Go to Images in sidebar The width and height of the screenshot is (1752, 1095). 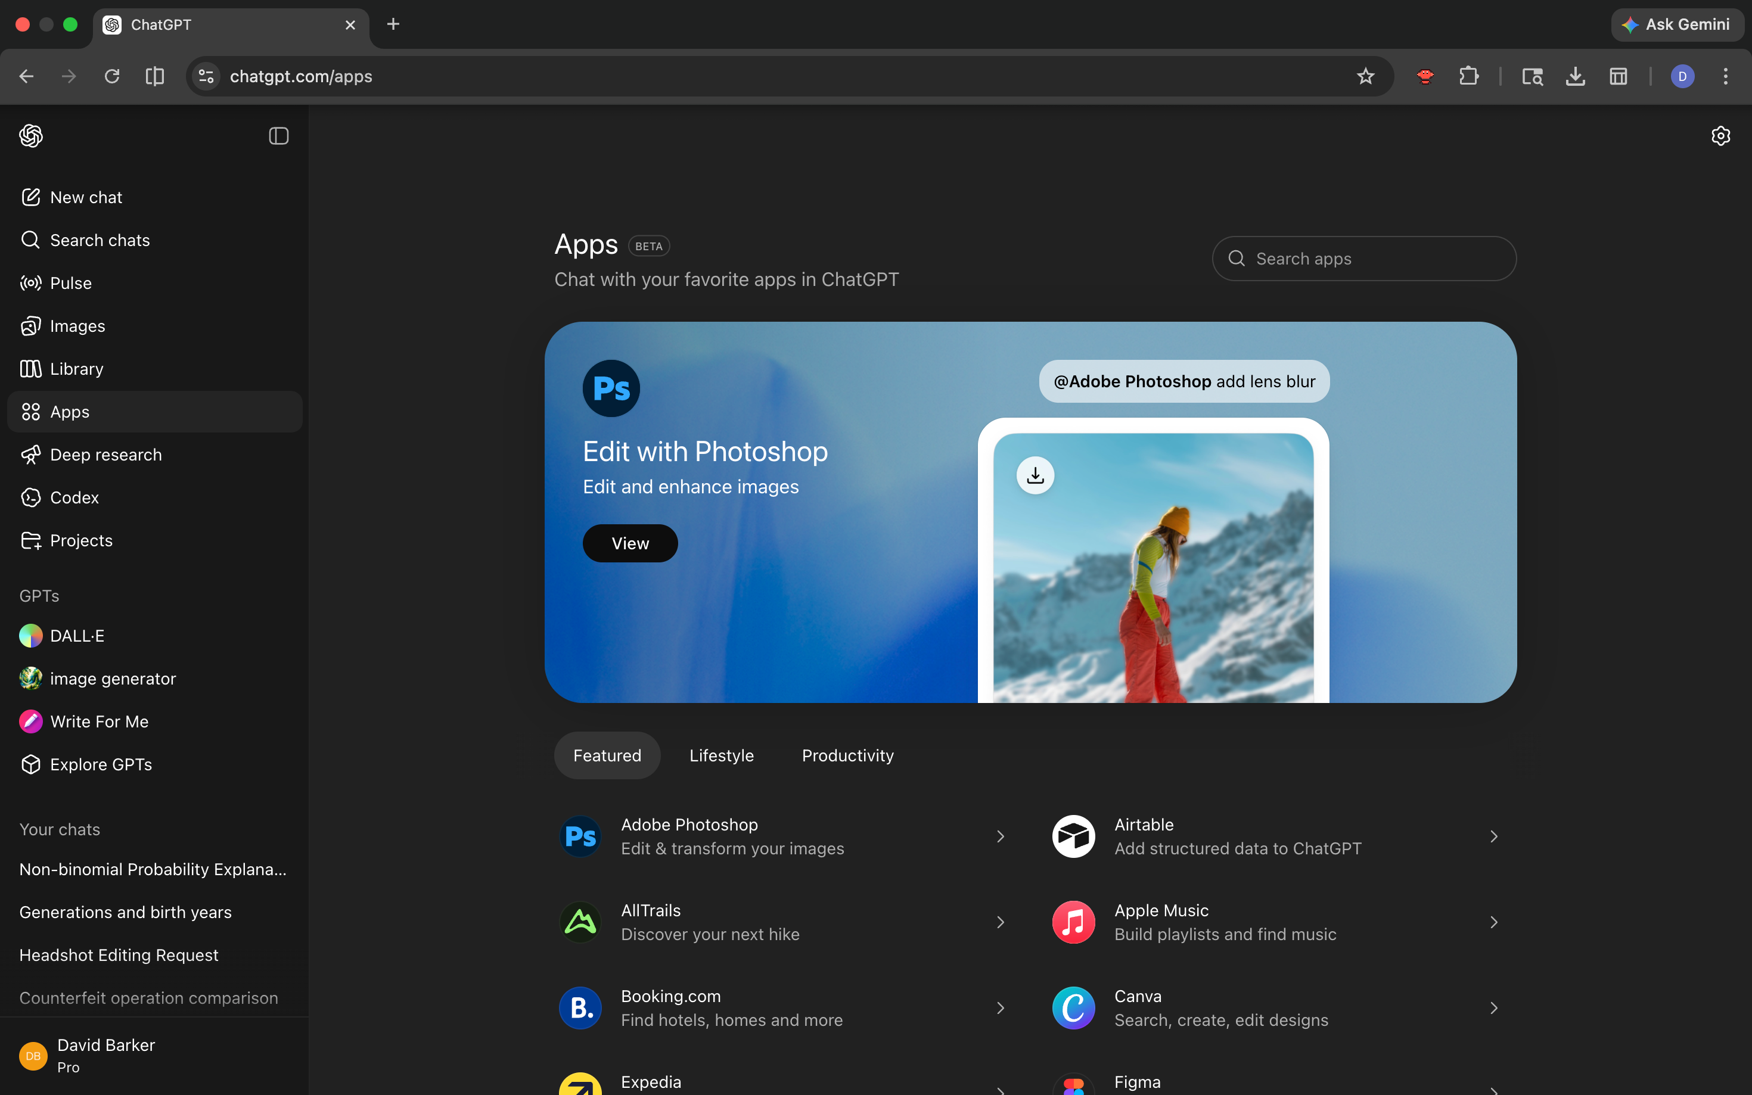pos(154,326)
